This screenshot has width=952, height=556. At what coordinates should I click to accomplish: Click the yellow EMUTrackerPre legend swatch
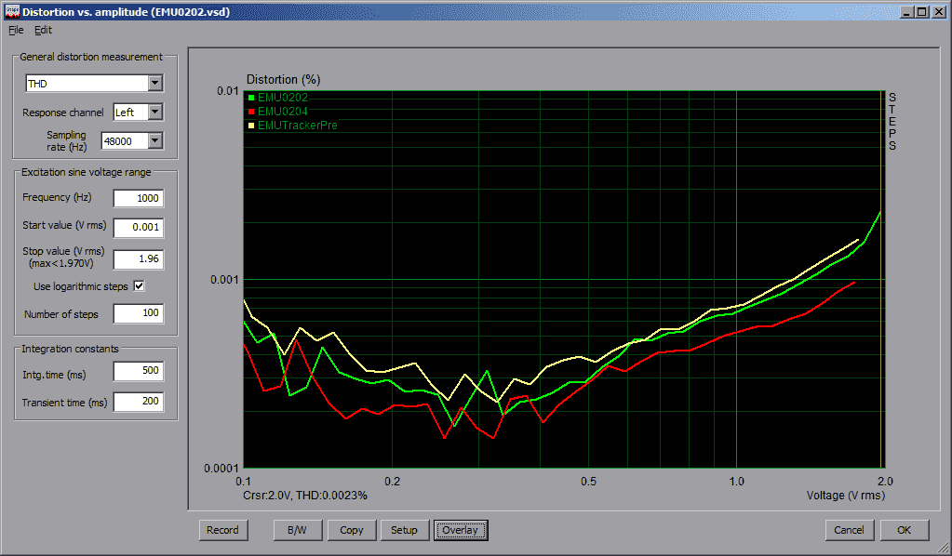(251, 125)
